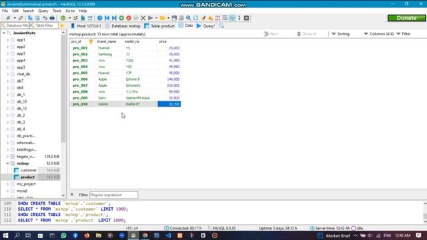
Task: Click the blue Help icon in the toolbar
Action: pyautogui.click(x=99, y=18)
